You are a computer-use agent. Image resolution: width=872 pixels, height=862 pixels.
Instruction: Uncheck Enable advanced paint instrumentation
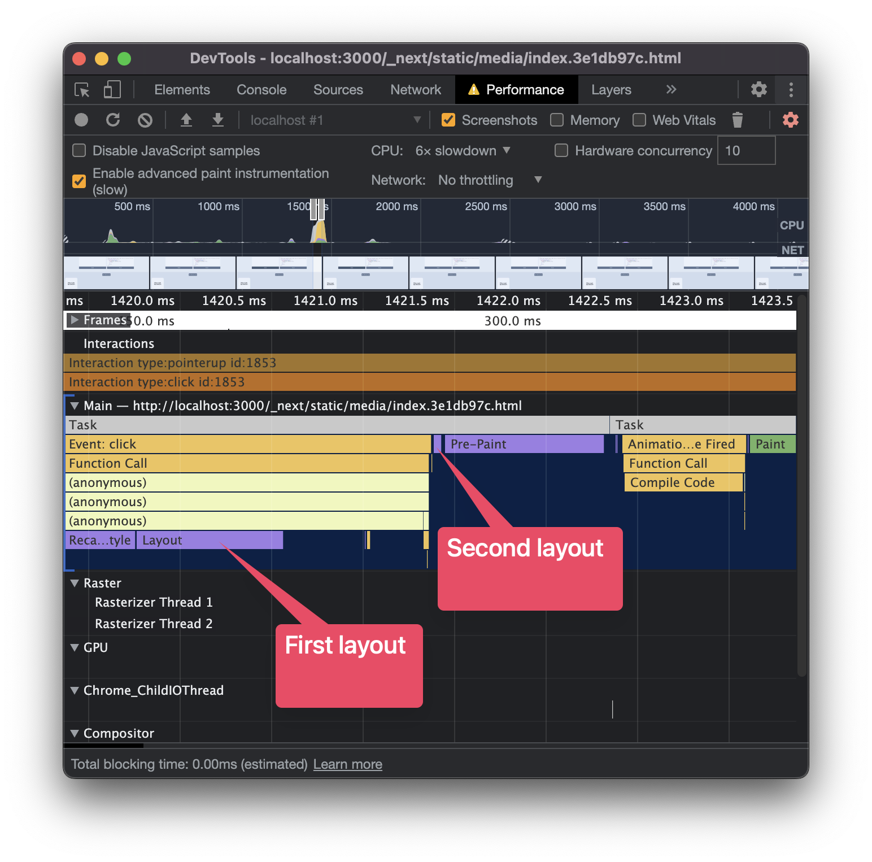tap(79, 181)
